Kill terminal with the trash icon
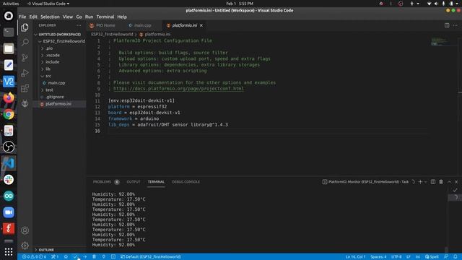The width and height of the screenshot is (462, 260). pos(441,182)
